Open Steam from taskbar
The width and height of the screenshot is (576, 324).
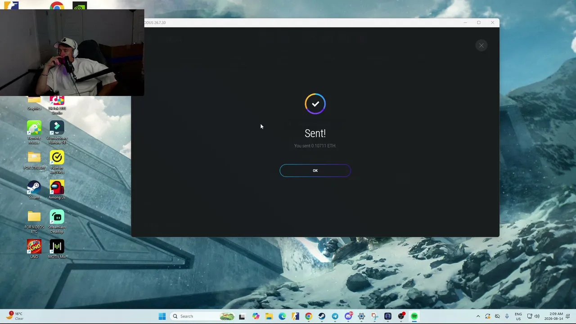tap(322, 316)
